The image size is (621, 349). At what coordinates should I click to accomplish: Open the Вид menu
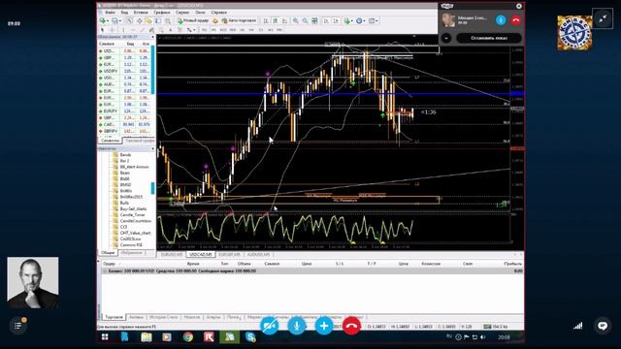[x=124, y=13]
